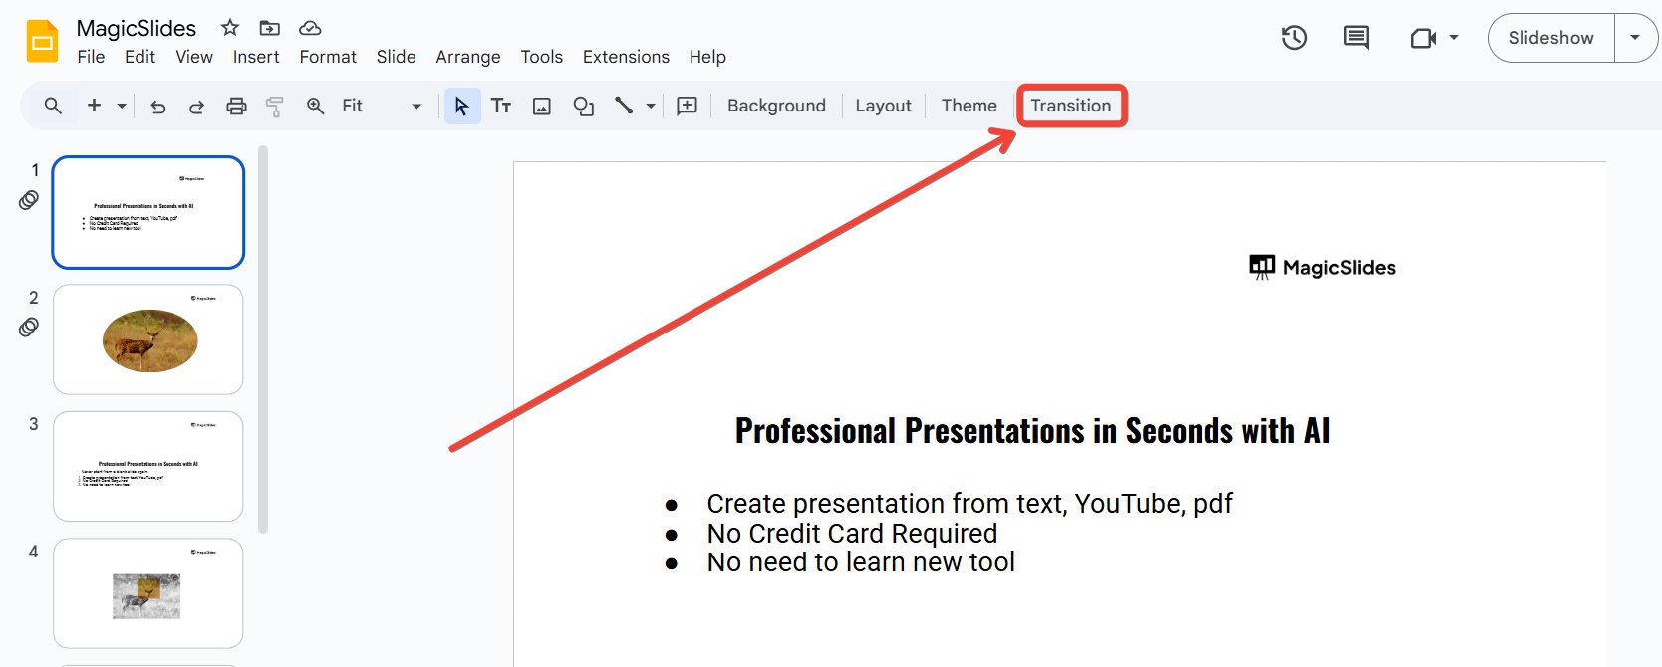Select slide 2 thumbnail with deer image
The width and height of the screenshot is (1662, 667).
(x=148, y=339)
